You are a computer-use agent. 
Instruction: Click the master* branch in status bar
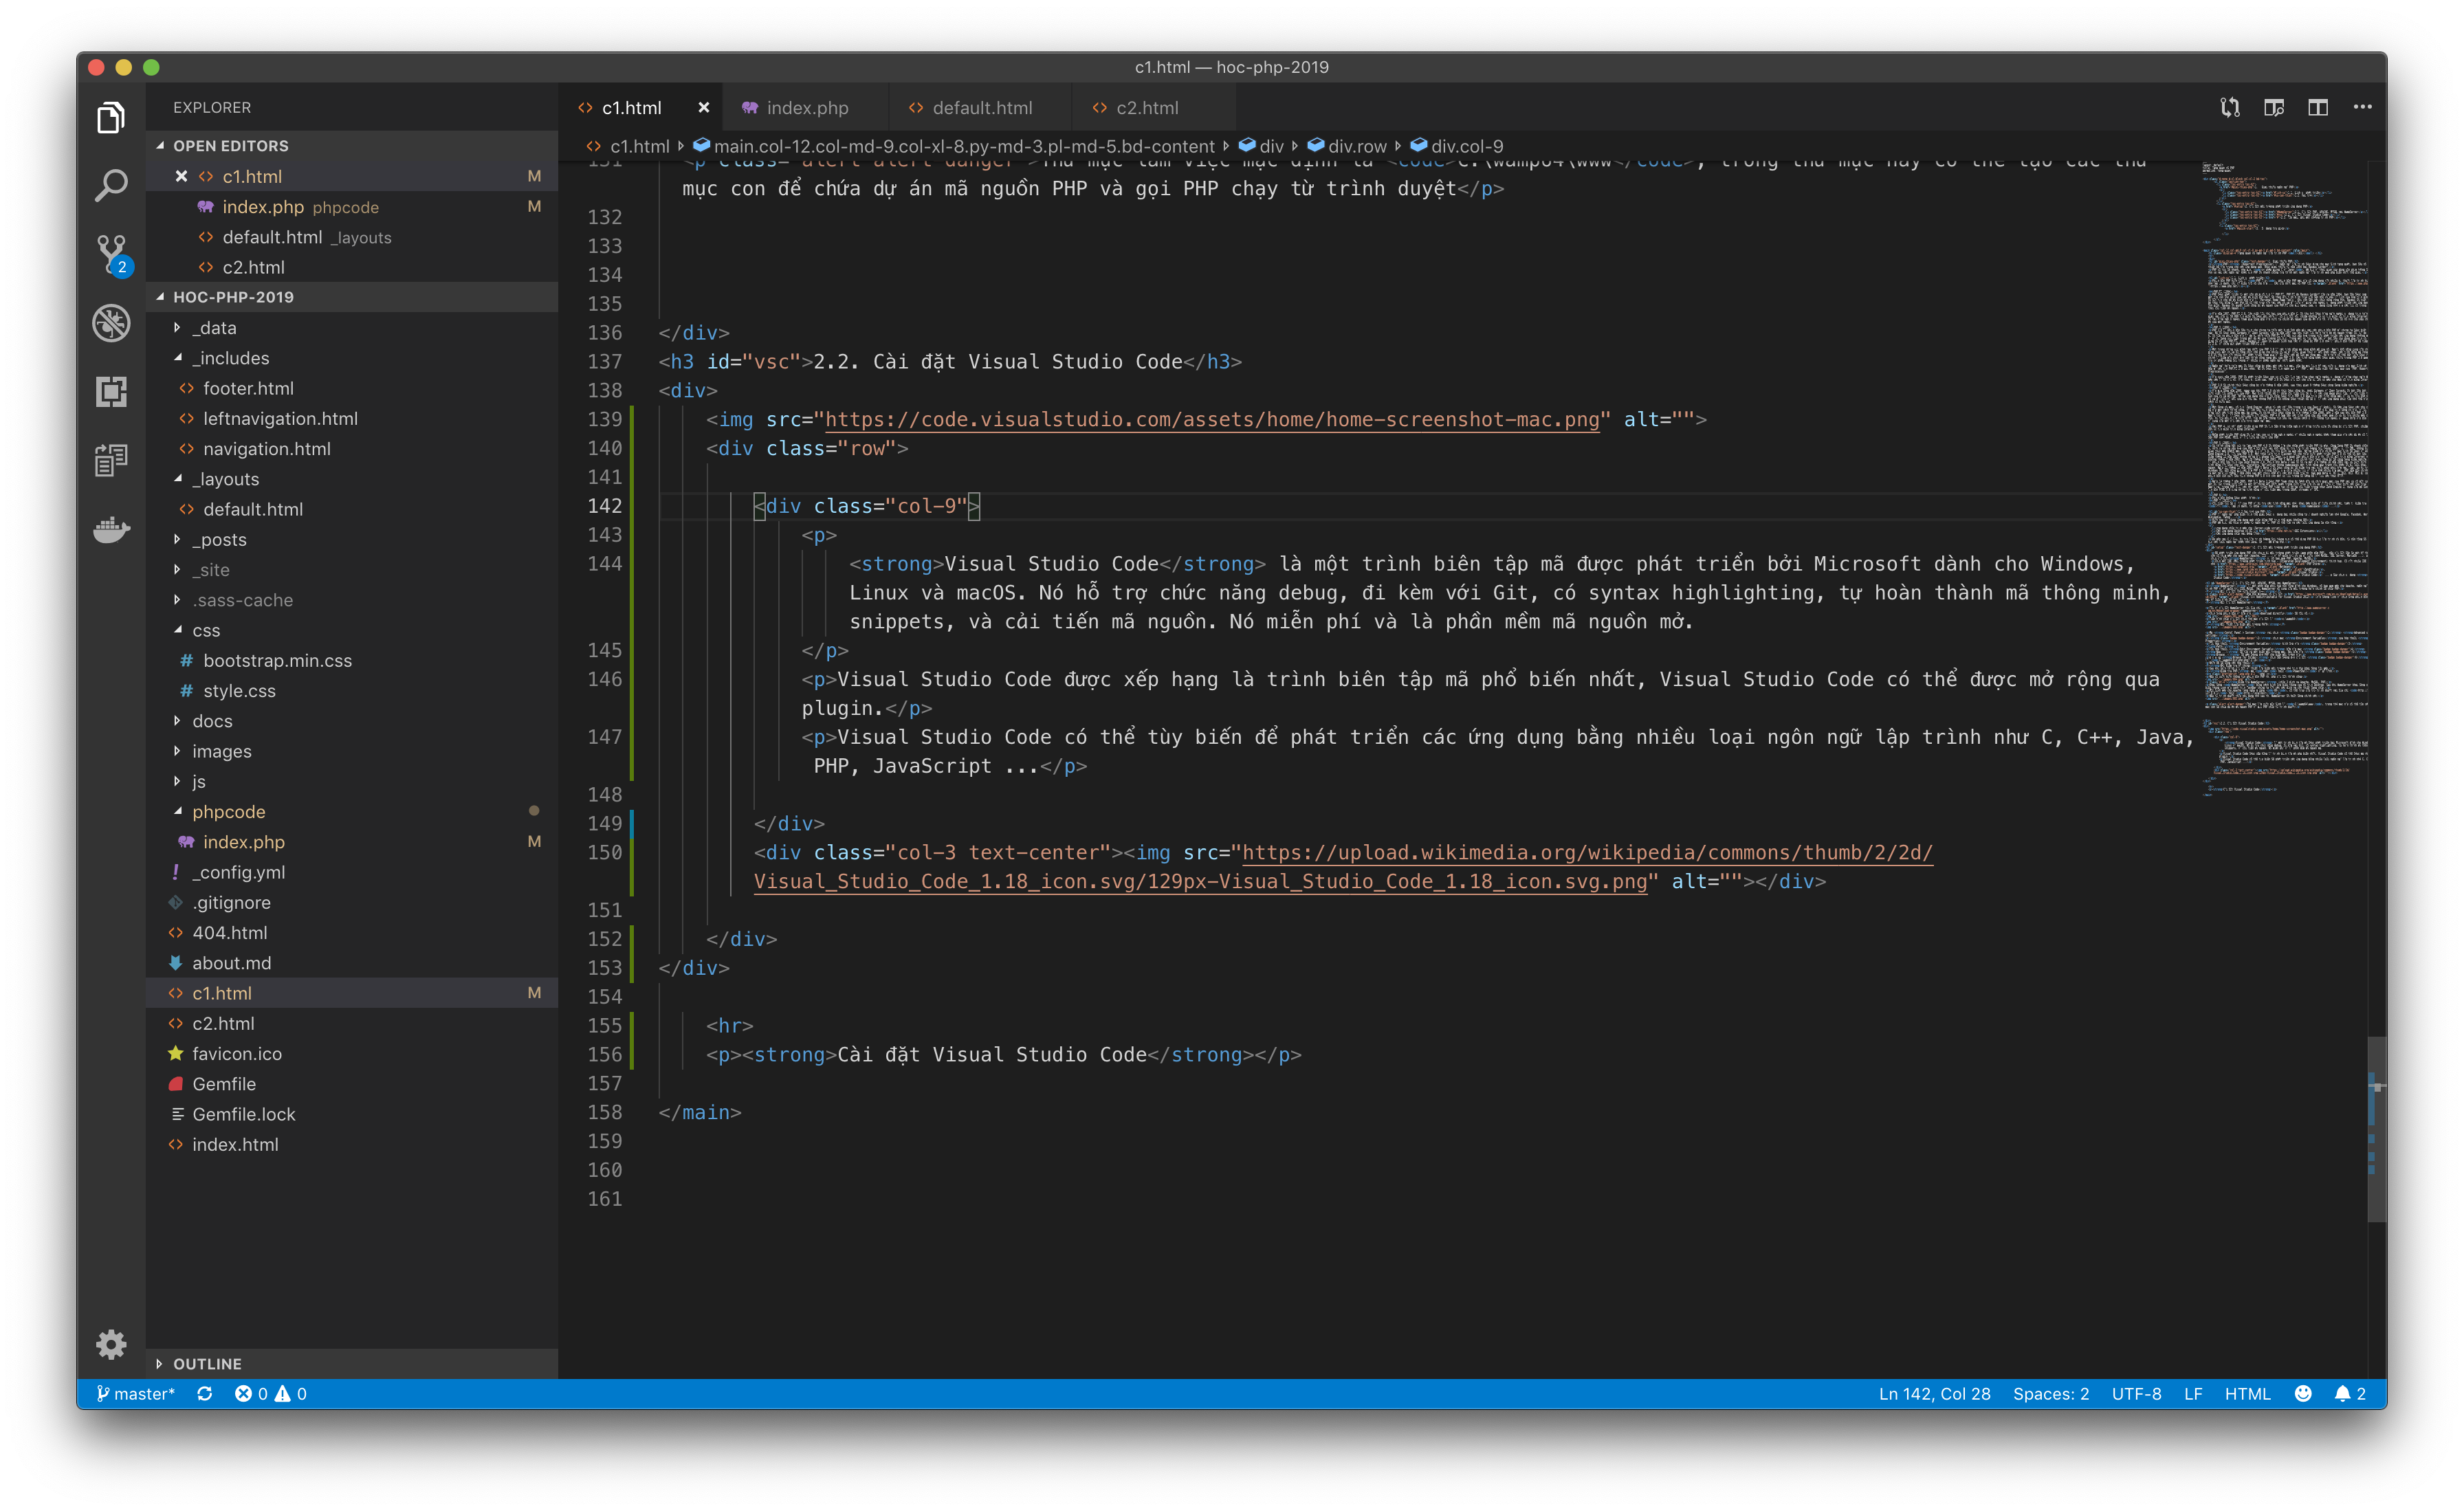click(135, 1393)
